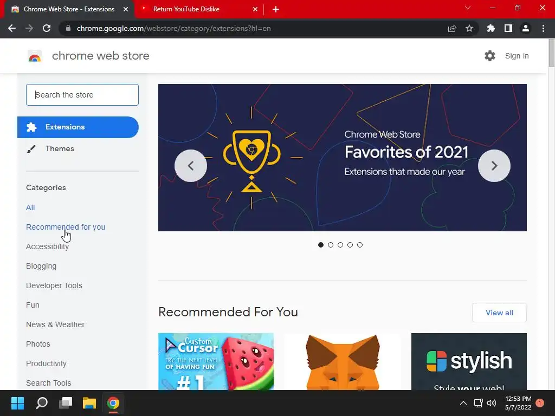The height and width of the screenshot is (416, 555).
Task: Select the second carousel dot
Action: point(331,245)
